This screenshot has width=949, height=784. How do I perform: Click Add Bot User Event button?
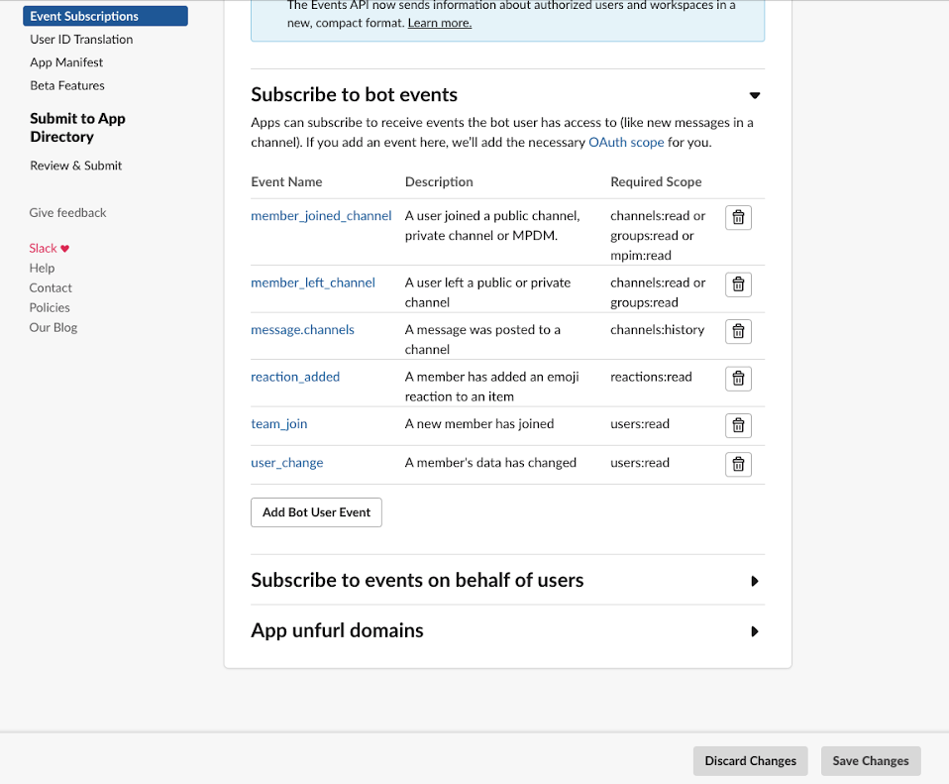[316, 512]
